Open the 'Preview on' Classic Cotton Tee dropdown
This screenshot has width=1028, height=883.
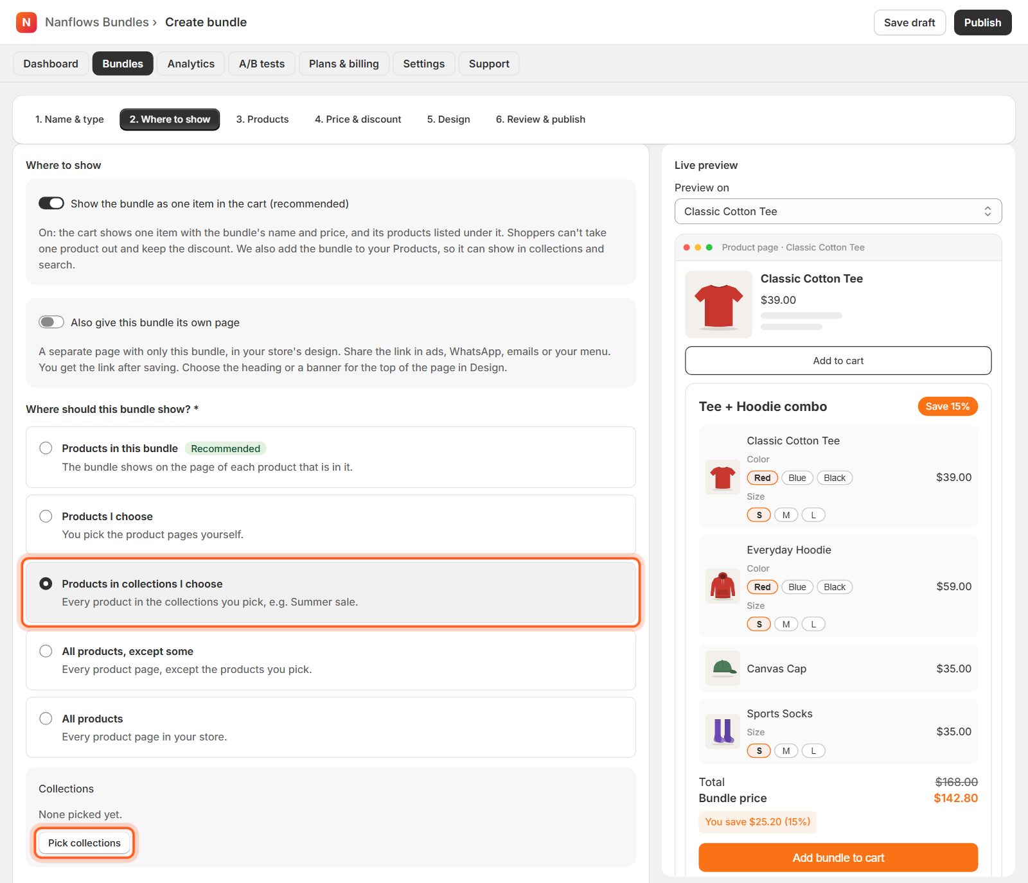838,211
